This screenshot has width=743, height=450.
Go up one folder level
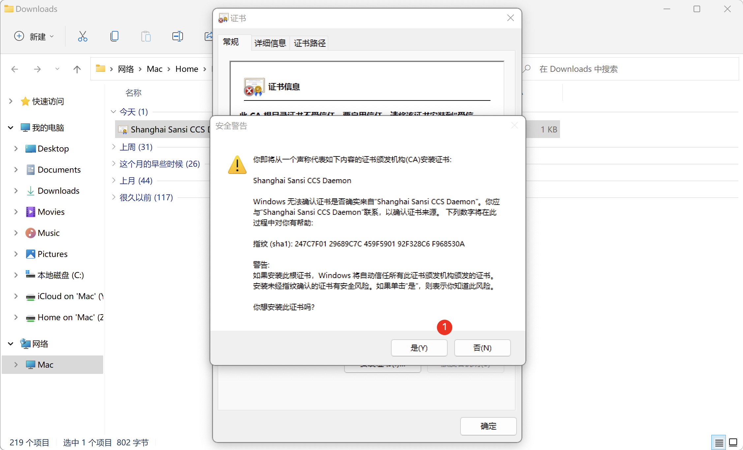[x=77, y=69]
